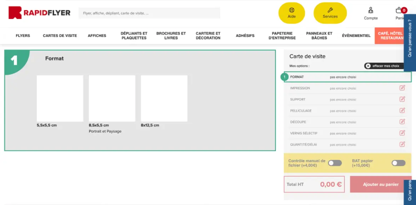Viewport: 416px width, 205px height.
Task: Click the RapidFlyer logo
Action: click(x=39, y=13)
